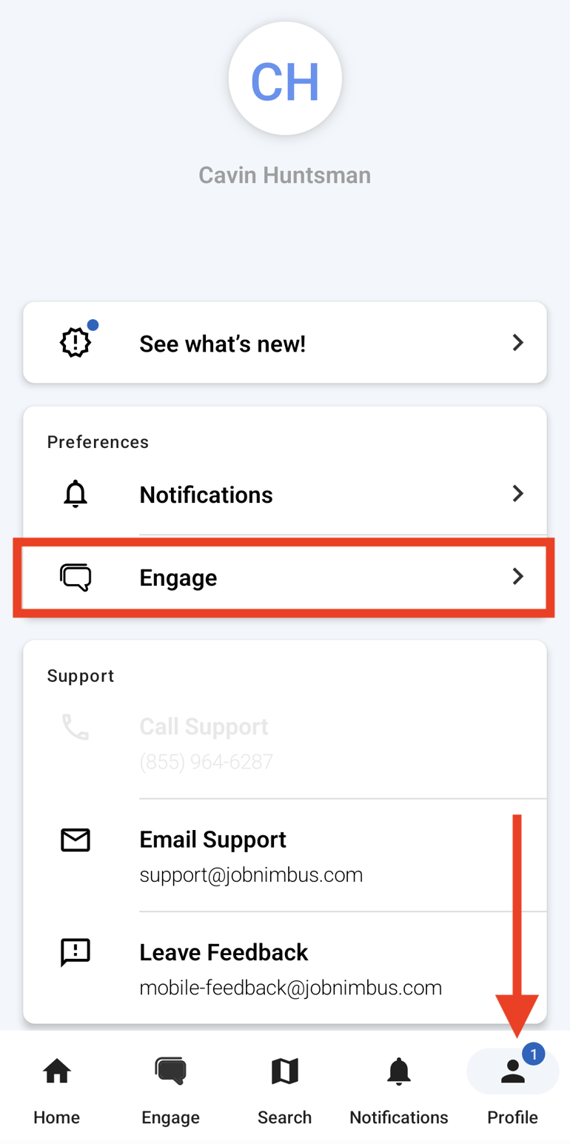The height and width of the screenshot is (1144, 570).
Task: Tap the bell icon next to Notifications preference
Action: click(x=75, y=494)
